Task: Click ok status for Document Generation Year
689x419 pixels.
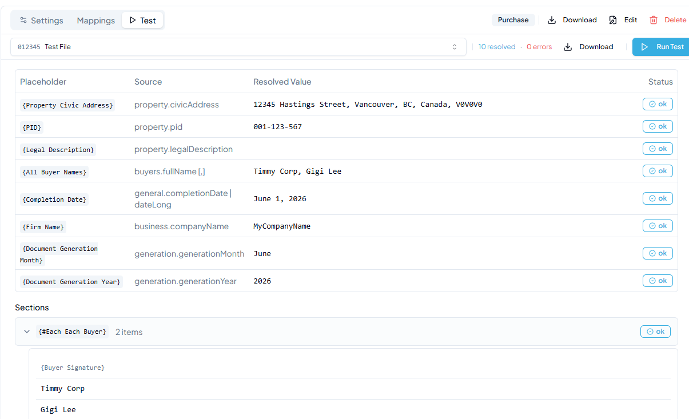Action: [658, 281]
